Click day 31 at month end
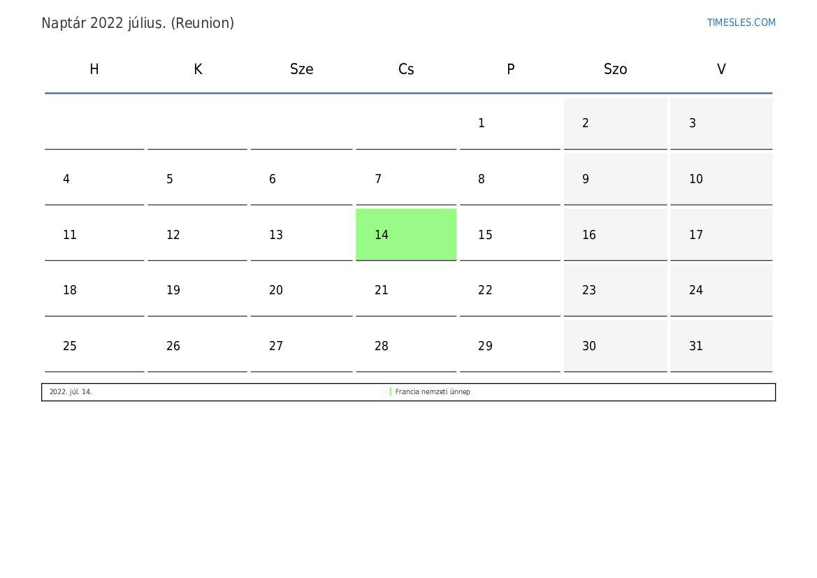This screenshot has width=817, height=578. pos(721,345)
